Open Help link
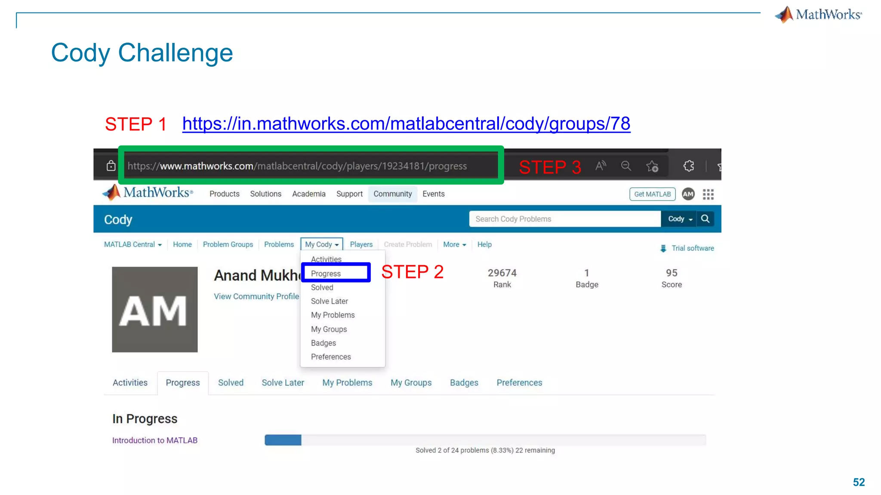The image size is (881, 495). (x=484, y=244)
